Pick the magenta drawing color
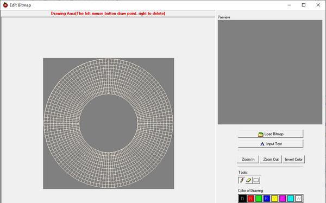Image resolution: width=326 pixels, height=203 pixels. coord(283,199)
